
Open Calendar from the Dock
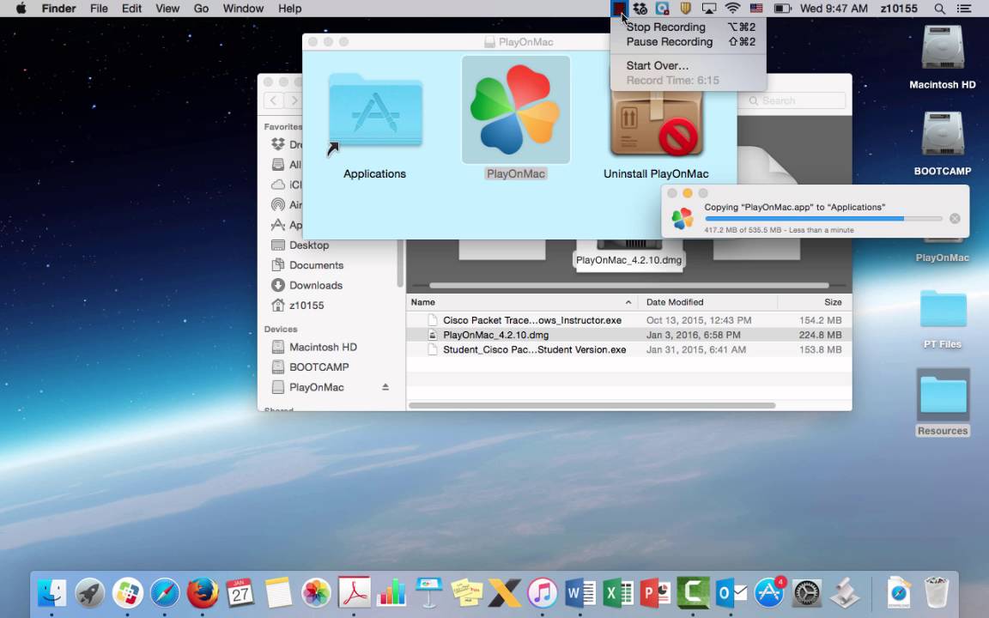point(240,593)
